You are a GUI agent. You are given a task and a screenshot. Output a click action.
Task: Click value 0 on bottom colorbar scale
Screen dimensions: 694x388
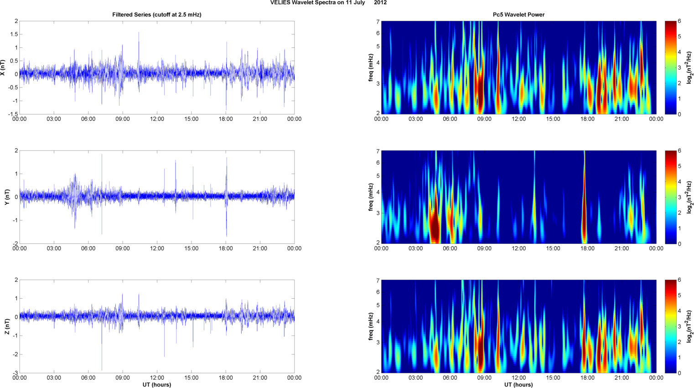tap(679, 373)
